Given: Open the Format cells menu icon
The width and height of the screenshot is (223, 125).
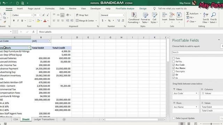Looking at the screenshot, I should coord(179,15).
